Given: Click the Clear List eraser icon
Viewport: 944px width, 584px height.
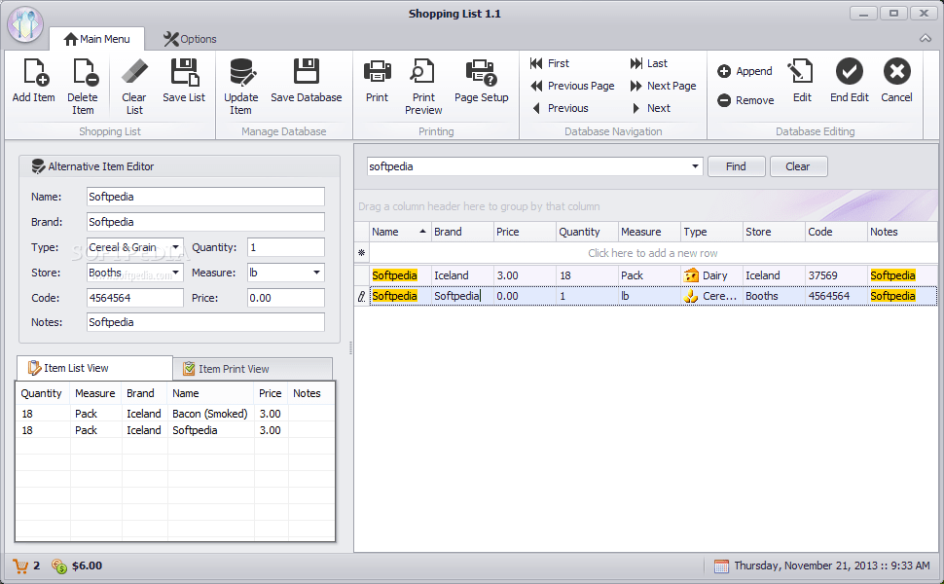Looking at the screenshot, I should click(x=133, y=73).
